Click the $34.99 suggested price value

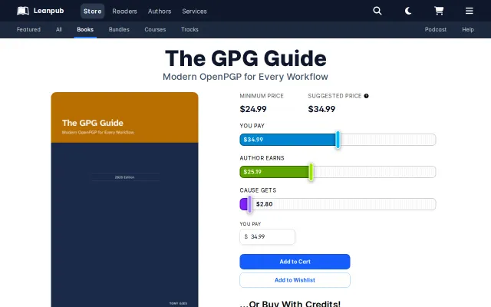click(321, 109)
